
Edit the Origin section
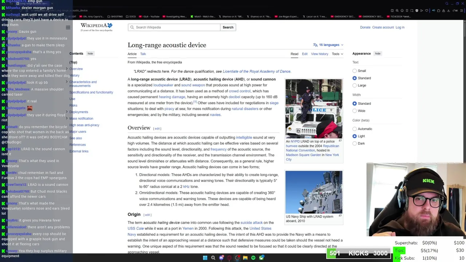(147, 215)
